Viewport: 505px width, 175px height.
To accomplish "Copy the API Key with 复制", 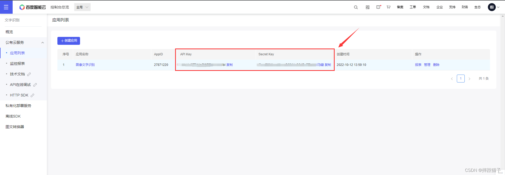I will pyautogui.click(x=230, y=65).
